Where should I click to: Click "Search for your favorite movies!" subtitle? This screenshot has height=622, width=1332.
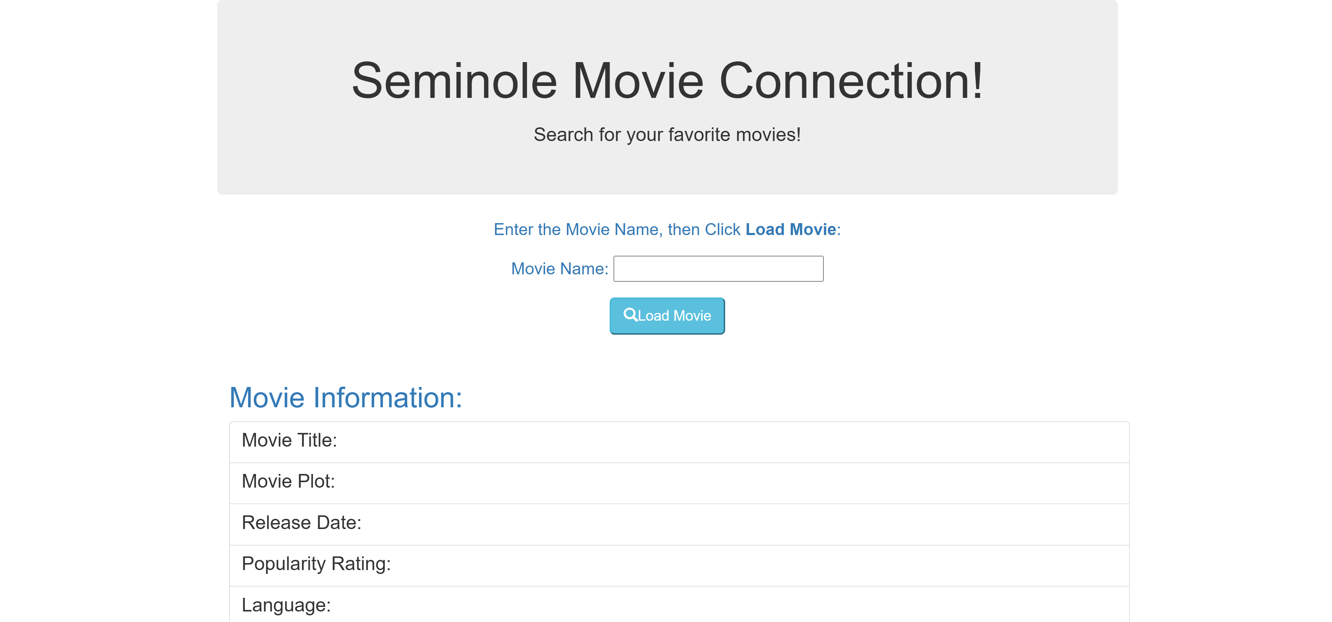[x=667, y=135]
